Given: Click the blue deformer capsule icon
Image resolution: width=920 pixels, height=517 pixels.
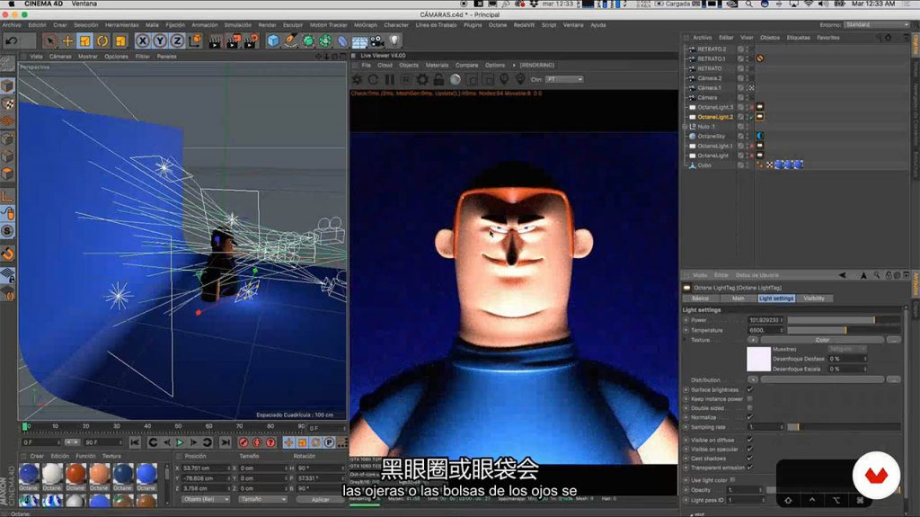Looking at the screenshot, I should click(342, 41).
